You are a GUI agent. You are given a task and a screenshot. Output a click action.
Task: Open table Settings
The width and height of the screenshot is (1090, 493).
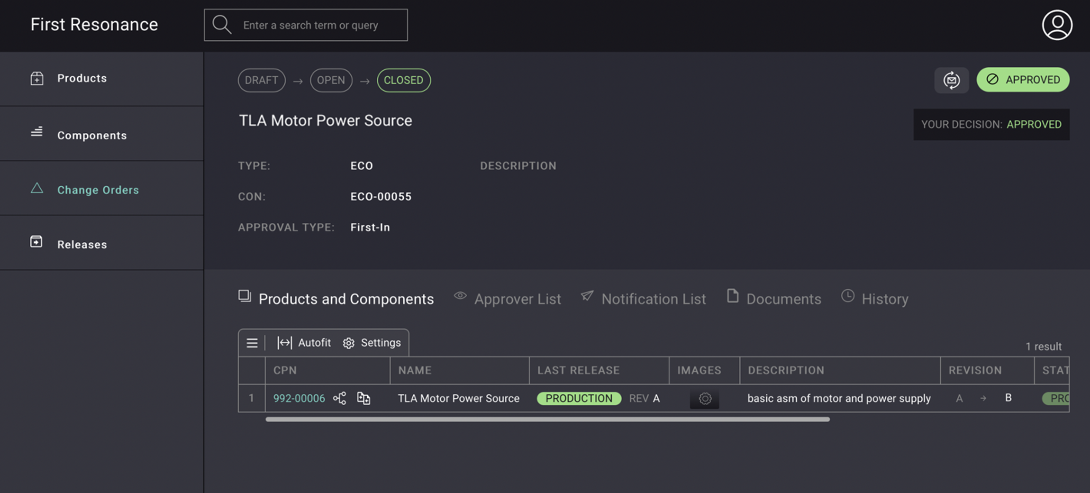372,343
